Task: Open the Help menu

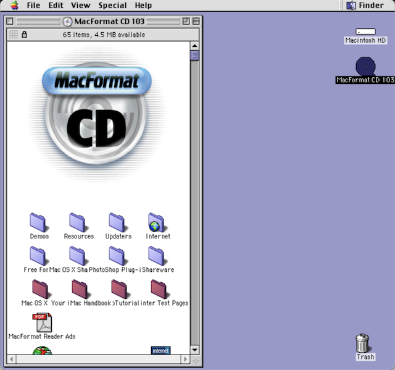Action: [x=143, y=6]
